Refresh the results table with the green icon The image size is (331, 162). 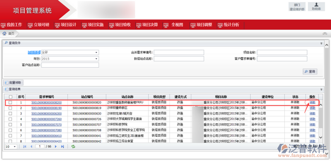click(73, 146)
